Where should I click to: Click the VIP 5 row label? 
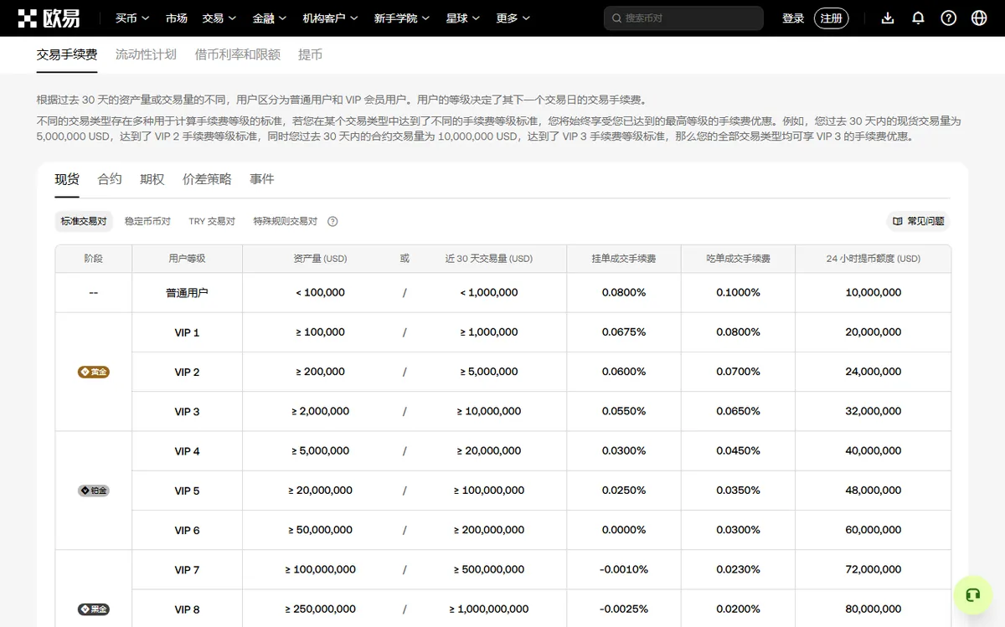coord(187,491)
